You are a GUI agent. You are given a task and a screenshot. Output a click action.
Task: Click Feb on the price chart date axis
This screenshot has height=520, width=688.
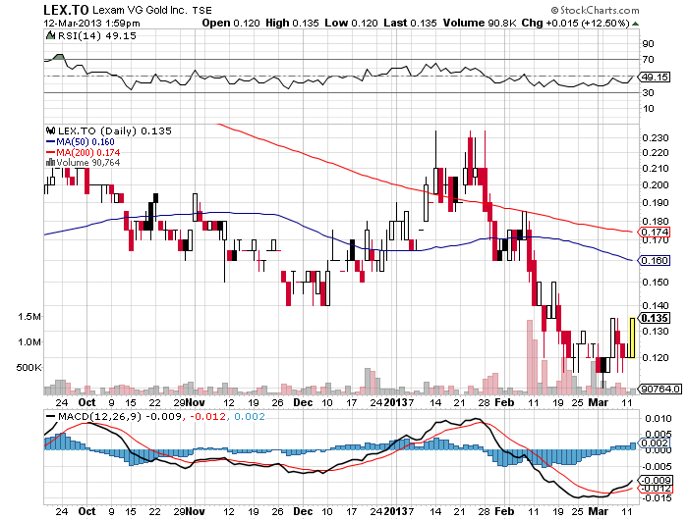(x=504, y=402)
